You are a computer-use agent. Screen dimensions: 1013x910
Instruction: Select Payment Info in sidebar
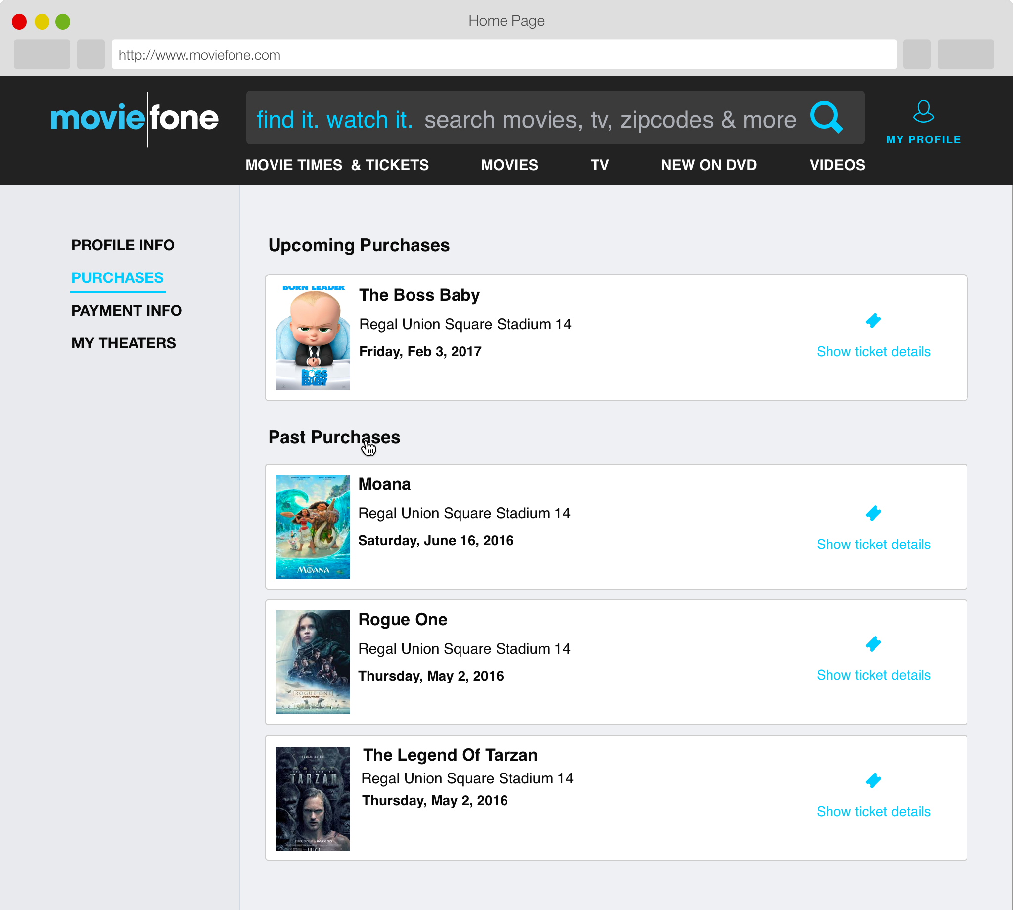coord(126,311)
